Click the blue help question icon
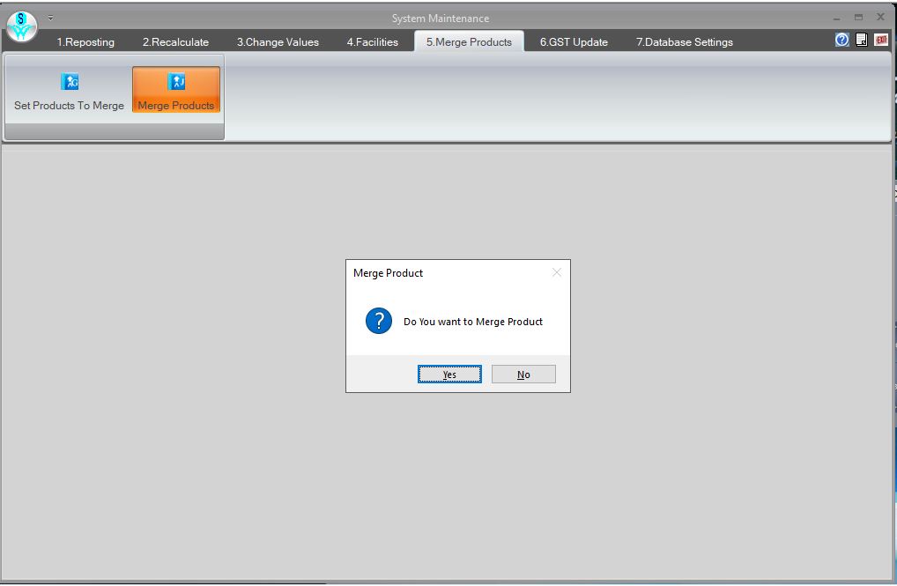This screenshot has width=897, height=586. [x=841, y=40]
